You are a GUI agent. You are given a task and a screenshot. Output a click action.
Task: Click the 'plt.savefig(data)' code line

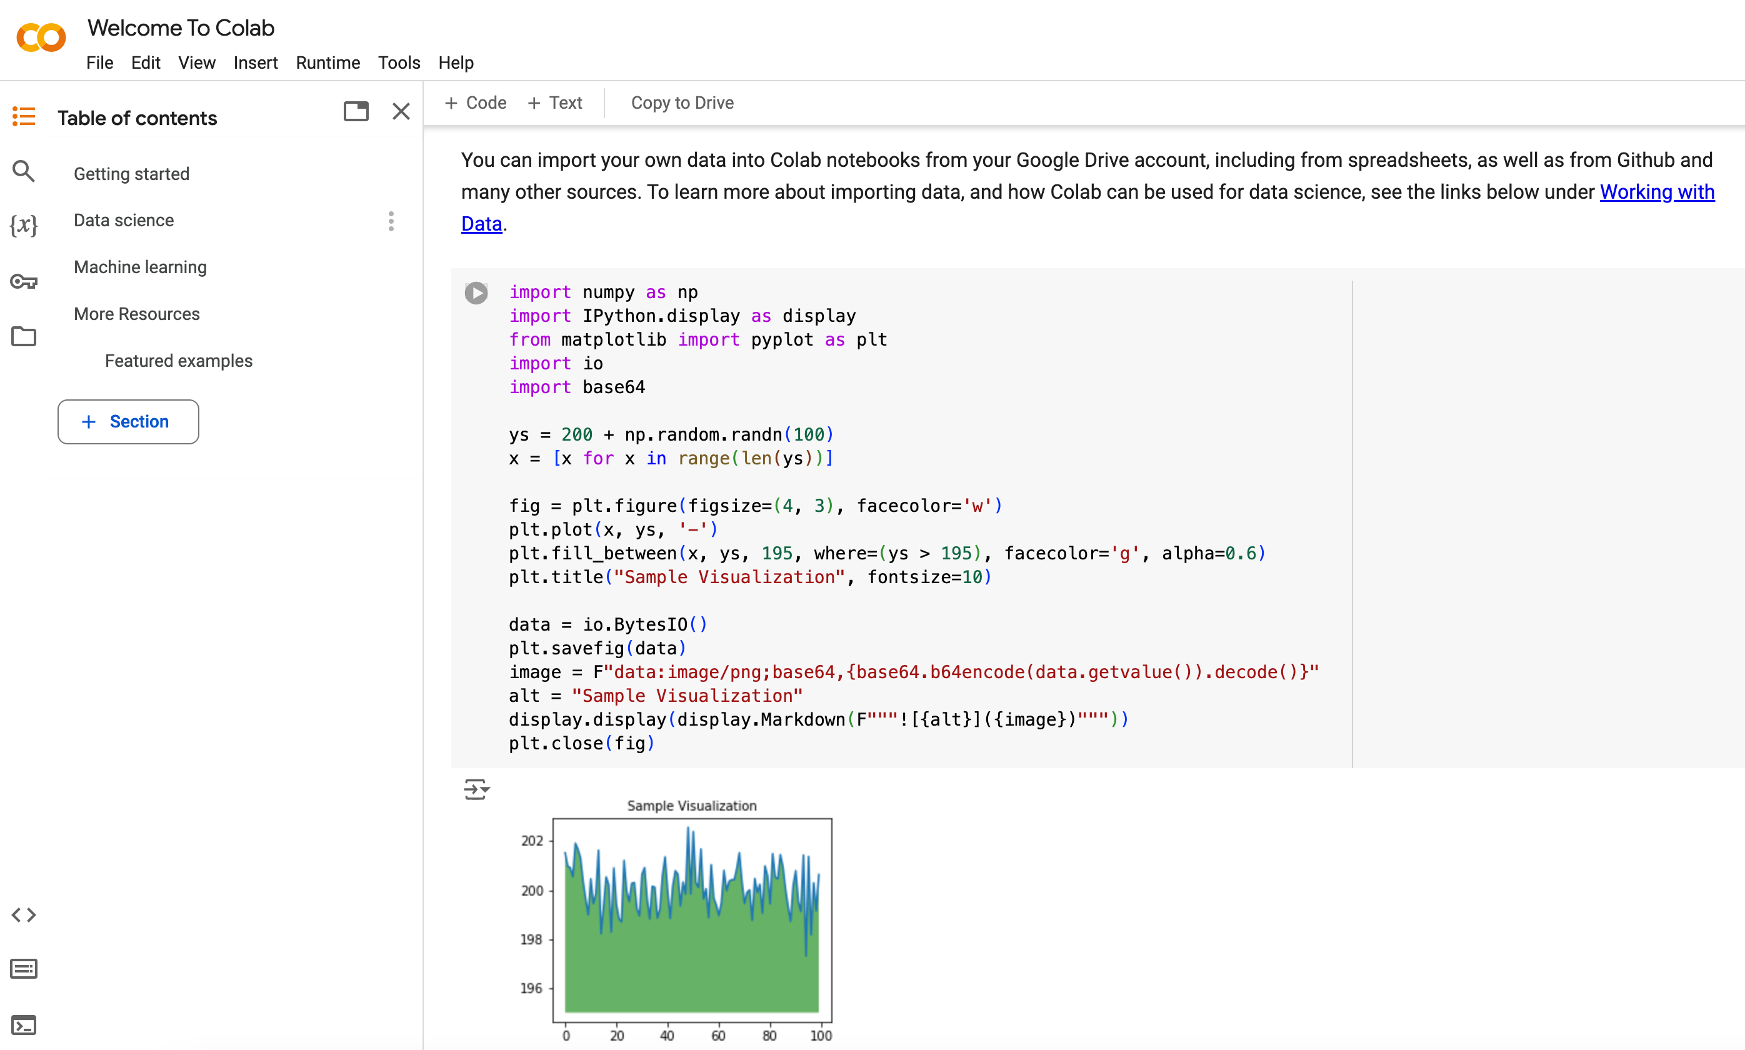click(x=597, y=649)
